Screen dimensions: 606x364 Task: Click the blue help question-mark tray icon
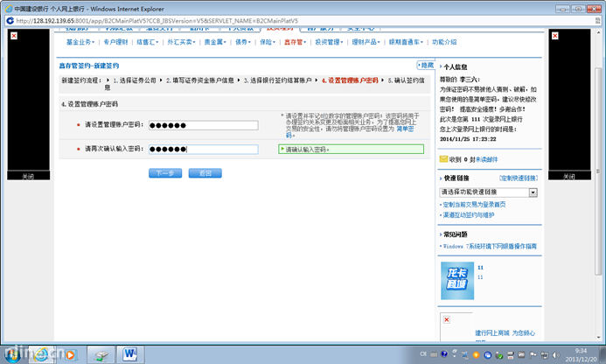pyautogui.click(x=444, y=354)
